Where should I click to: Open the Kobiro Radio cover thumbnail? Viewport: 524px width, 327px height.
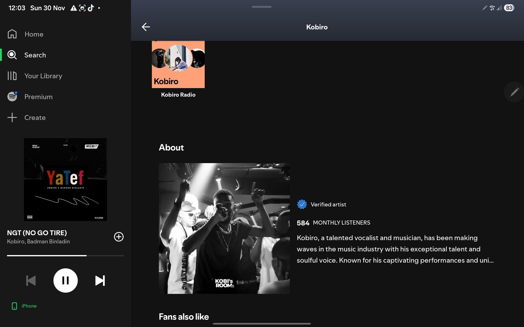(178, 64)
